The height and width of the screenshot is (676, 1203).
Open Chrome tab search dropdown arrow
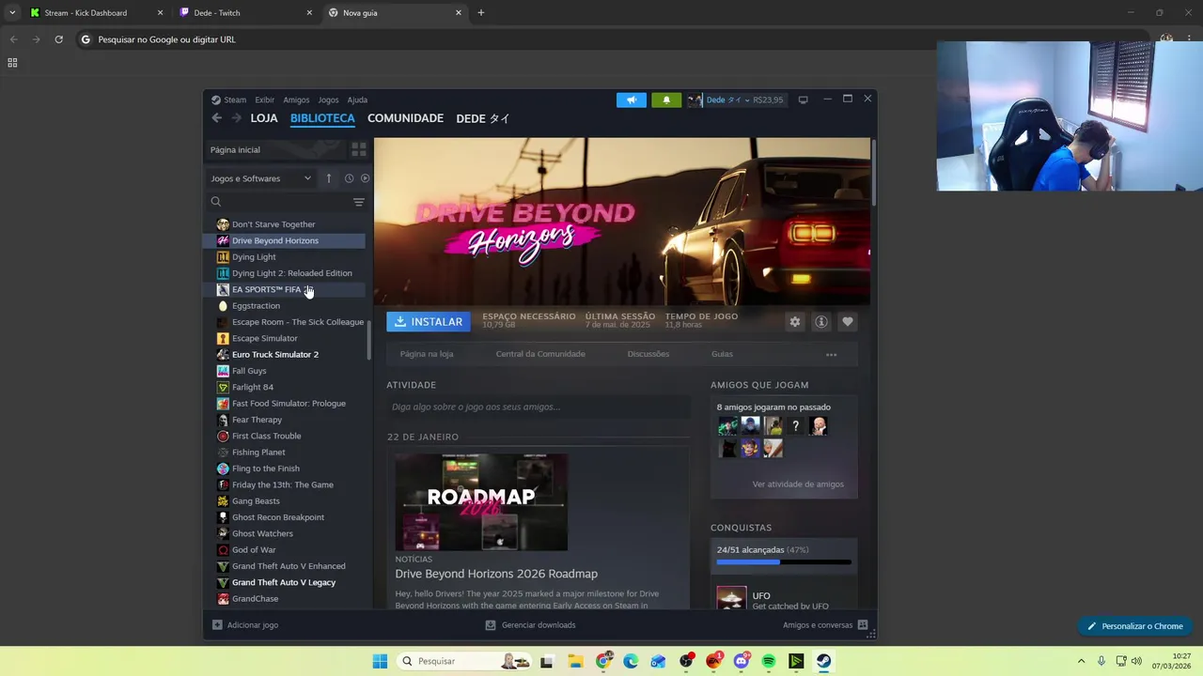pyautogui.click(x=12, y=13)
